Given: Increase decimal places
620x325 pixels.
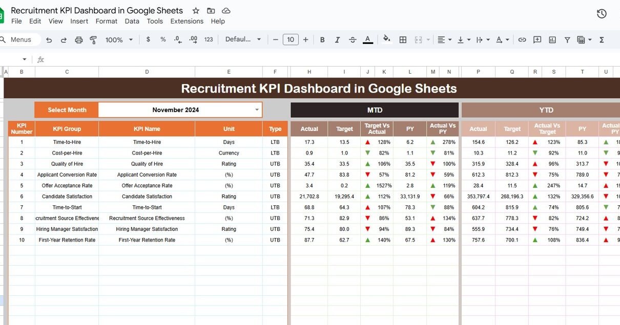Looking at the screenshot, I should tap(193, 39).
